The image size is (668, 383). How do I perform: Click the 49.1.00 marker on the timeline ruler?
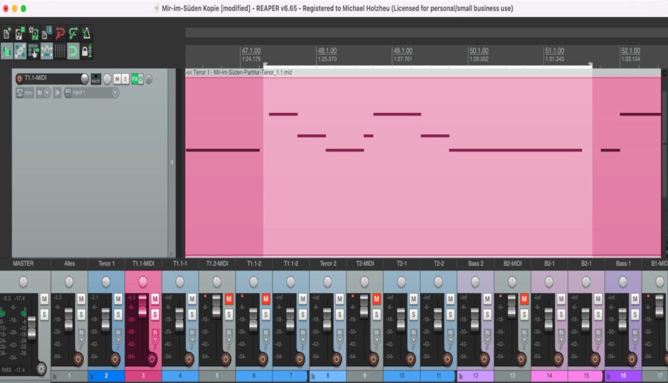pyautogui.click(x=402, y=51)
